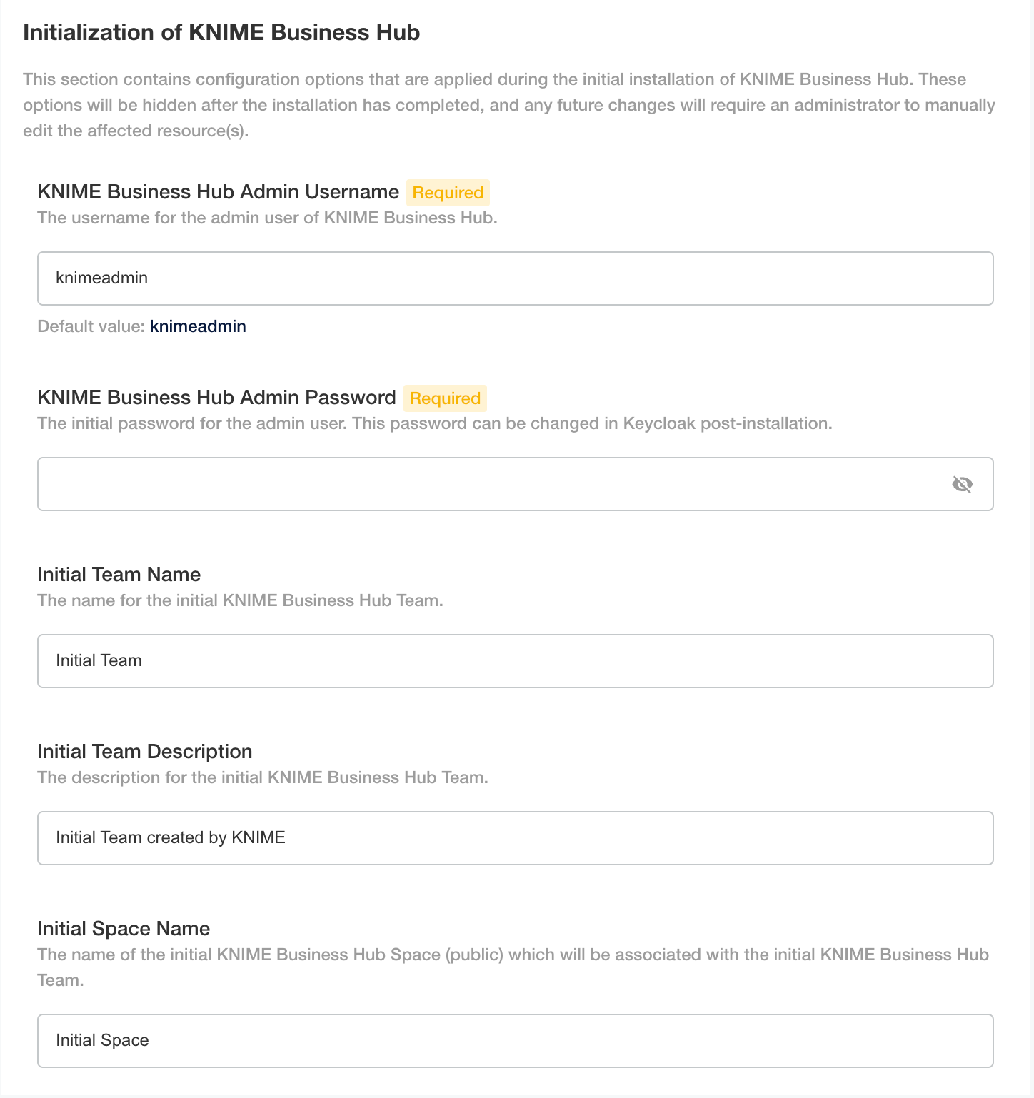Toggle password visibility with the eye icon
Screen dimensions: 1034x1098
[962, 485]
